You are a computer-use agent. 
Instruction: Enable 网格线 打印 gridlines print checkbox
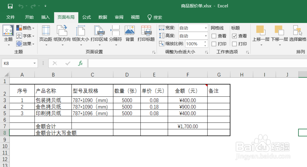(x=214, y=44)
